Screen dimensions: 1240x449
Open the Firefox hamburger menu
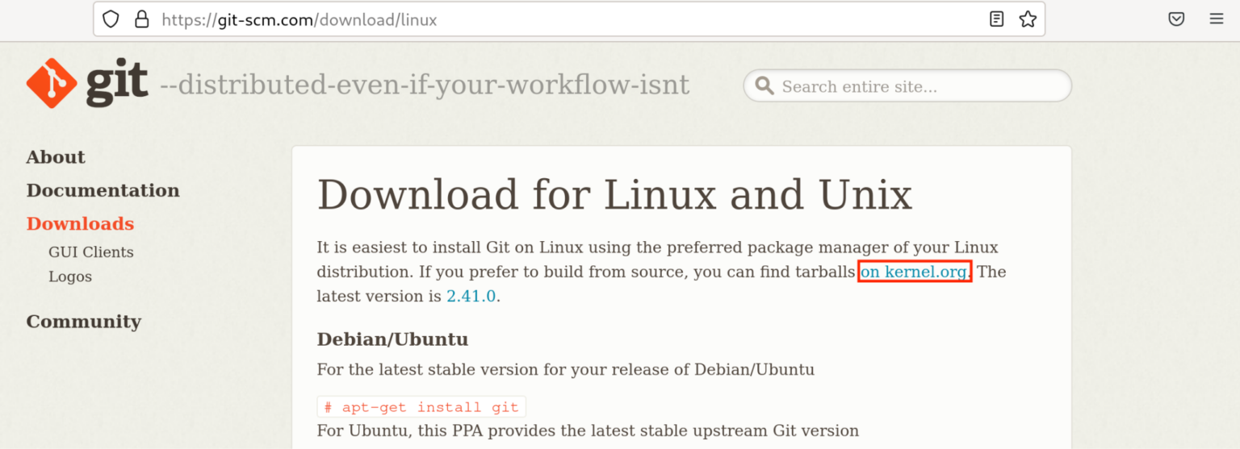pos(1217,19)
